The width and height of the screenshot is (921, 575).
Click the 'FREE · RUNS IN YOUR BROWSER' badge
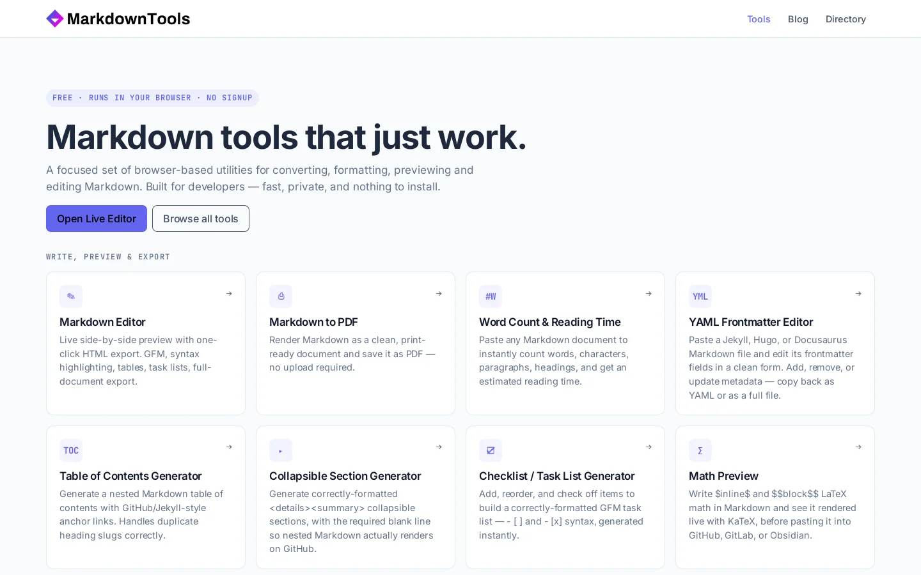tap(152, 98)
